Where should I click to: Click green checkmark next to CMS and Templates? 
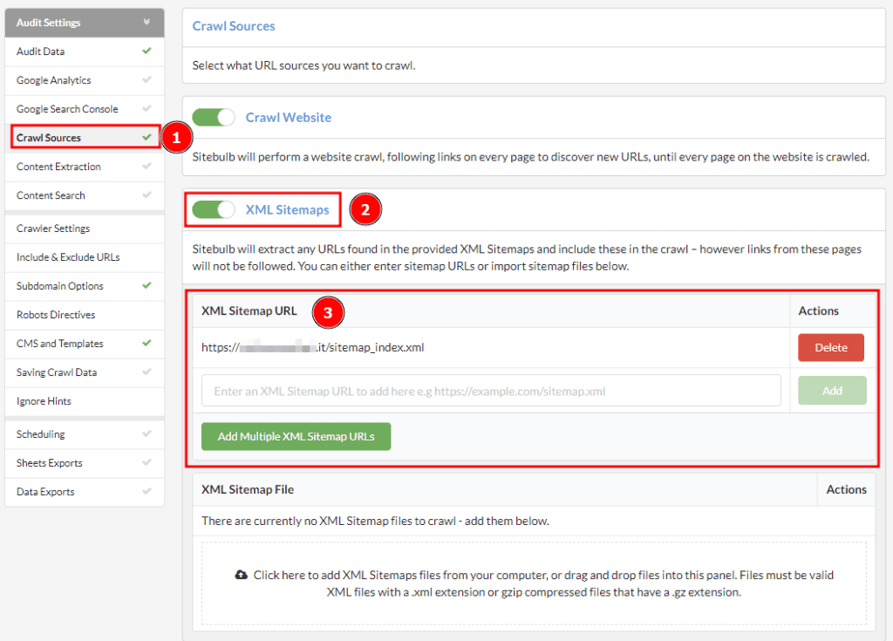(147, 343)
